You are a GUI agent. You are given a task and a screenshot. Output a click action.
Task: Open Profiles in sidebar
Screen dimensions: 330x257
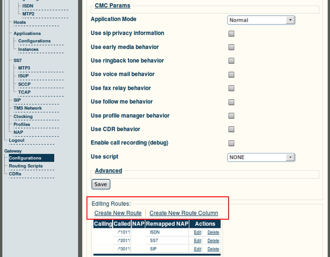pyautogui.click(x=22, y=124)
